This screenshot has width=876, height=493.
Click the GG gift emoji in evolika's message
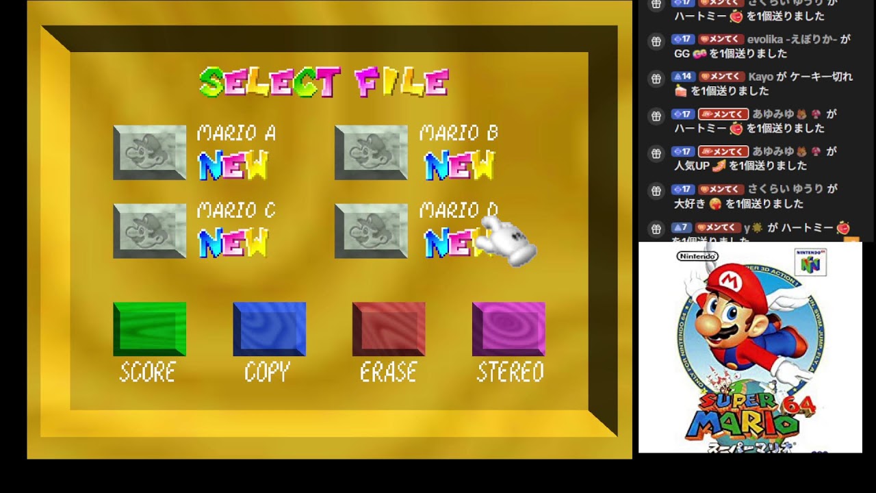tap(699, 53)
